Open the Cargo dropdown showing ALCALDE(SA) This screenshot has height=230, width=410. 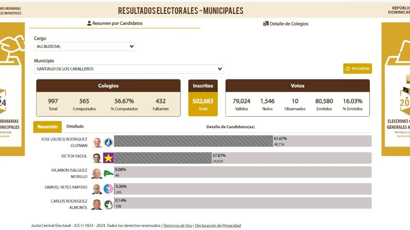tap(85, 46)
